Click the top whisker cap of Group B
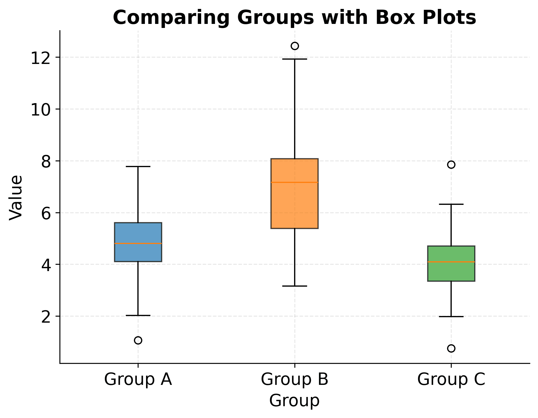The height and width of the screenshot is (418, 538). [x=294, y=59]
